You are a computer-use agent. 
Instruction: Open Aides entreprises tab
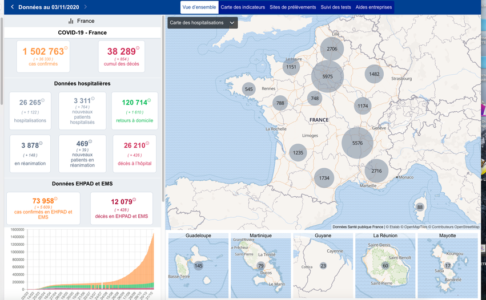pyautogui.click(x=373, y=7)
